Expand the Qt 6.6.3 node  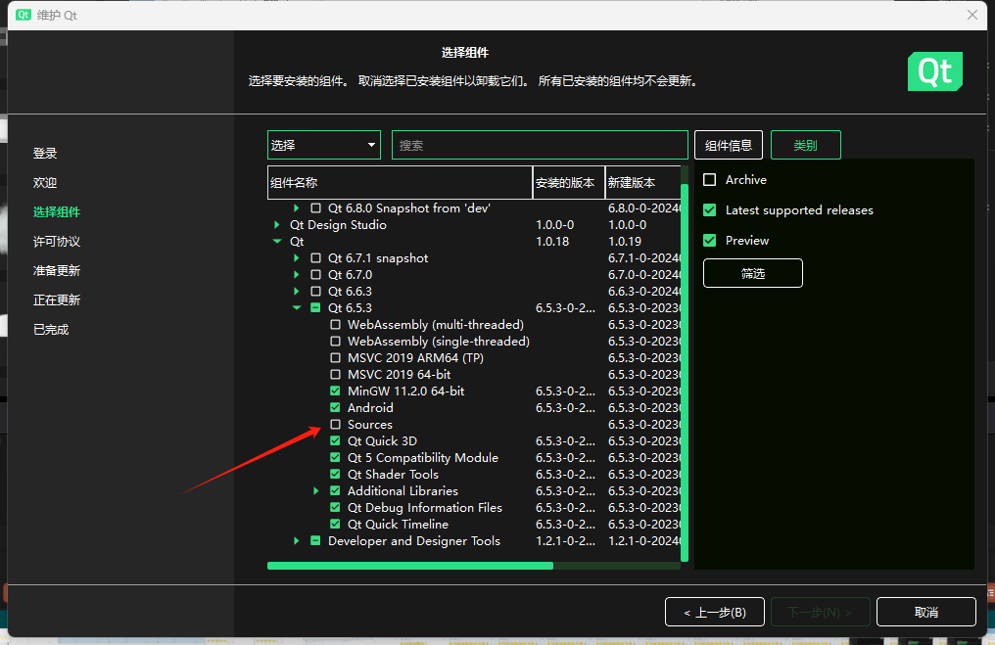coord(297,291)
